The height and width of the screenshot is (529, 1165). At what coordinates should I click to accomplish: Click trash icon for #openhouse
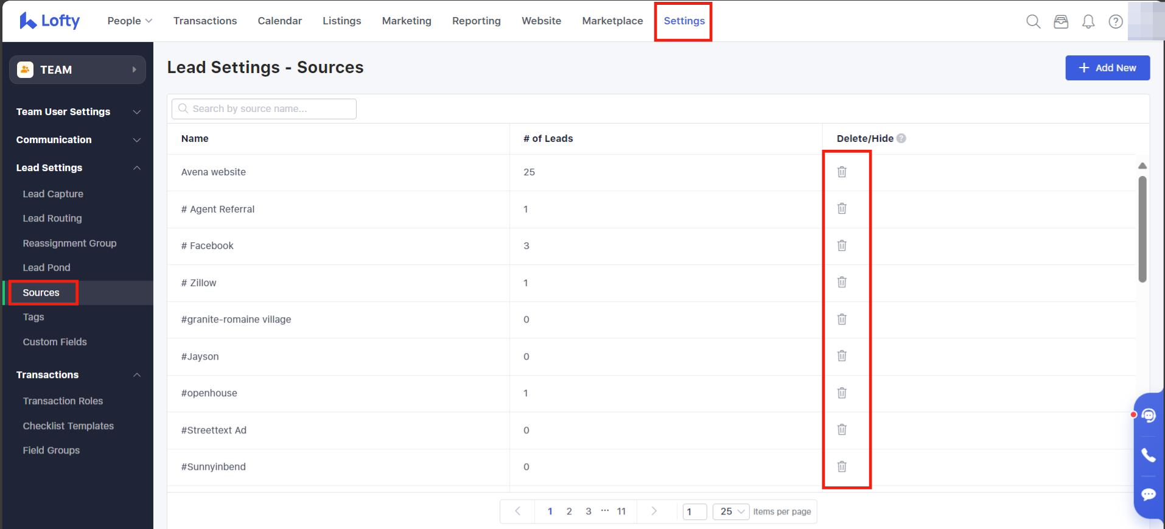[x=842, y=393]
